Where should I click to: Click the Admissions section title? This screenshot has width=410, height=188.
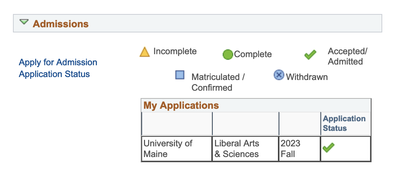pyautogui.click(x=61, y=24)
